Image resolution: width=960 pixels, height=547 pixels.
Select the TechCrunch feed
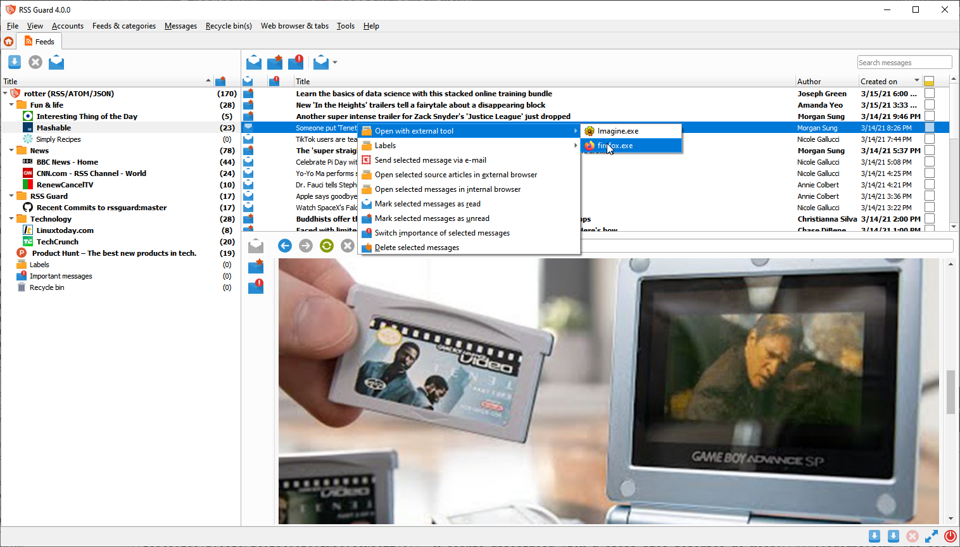click(57, 242)
